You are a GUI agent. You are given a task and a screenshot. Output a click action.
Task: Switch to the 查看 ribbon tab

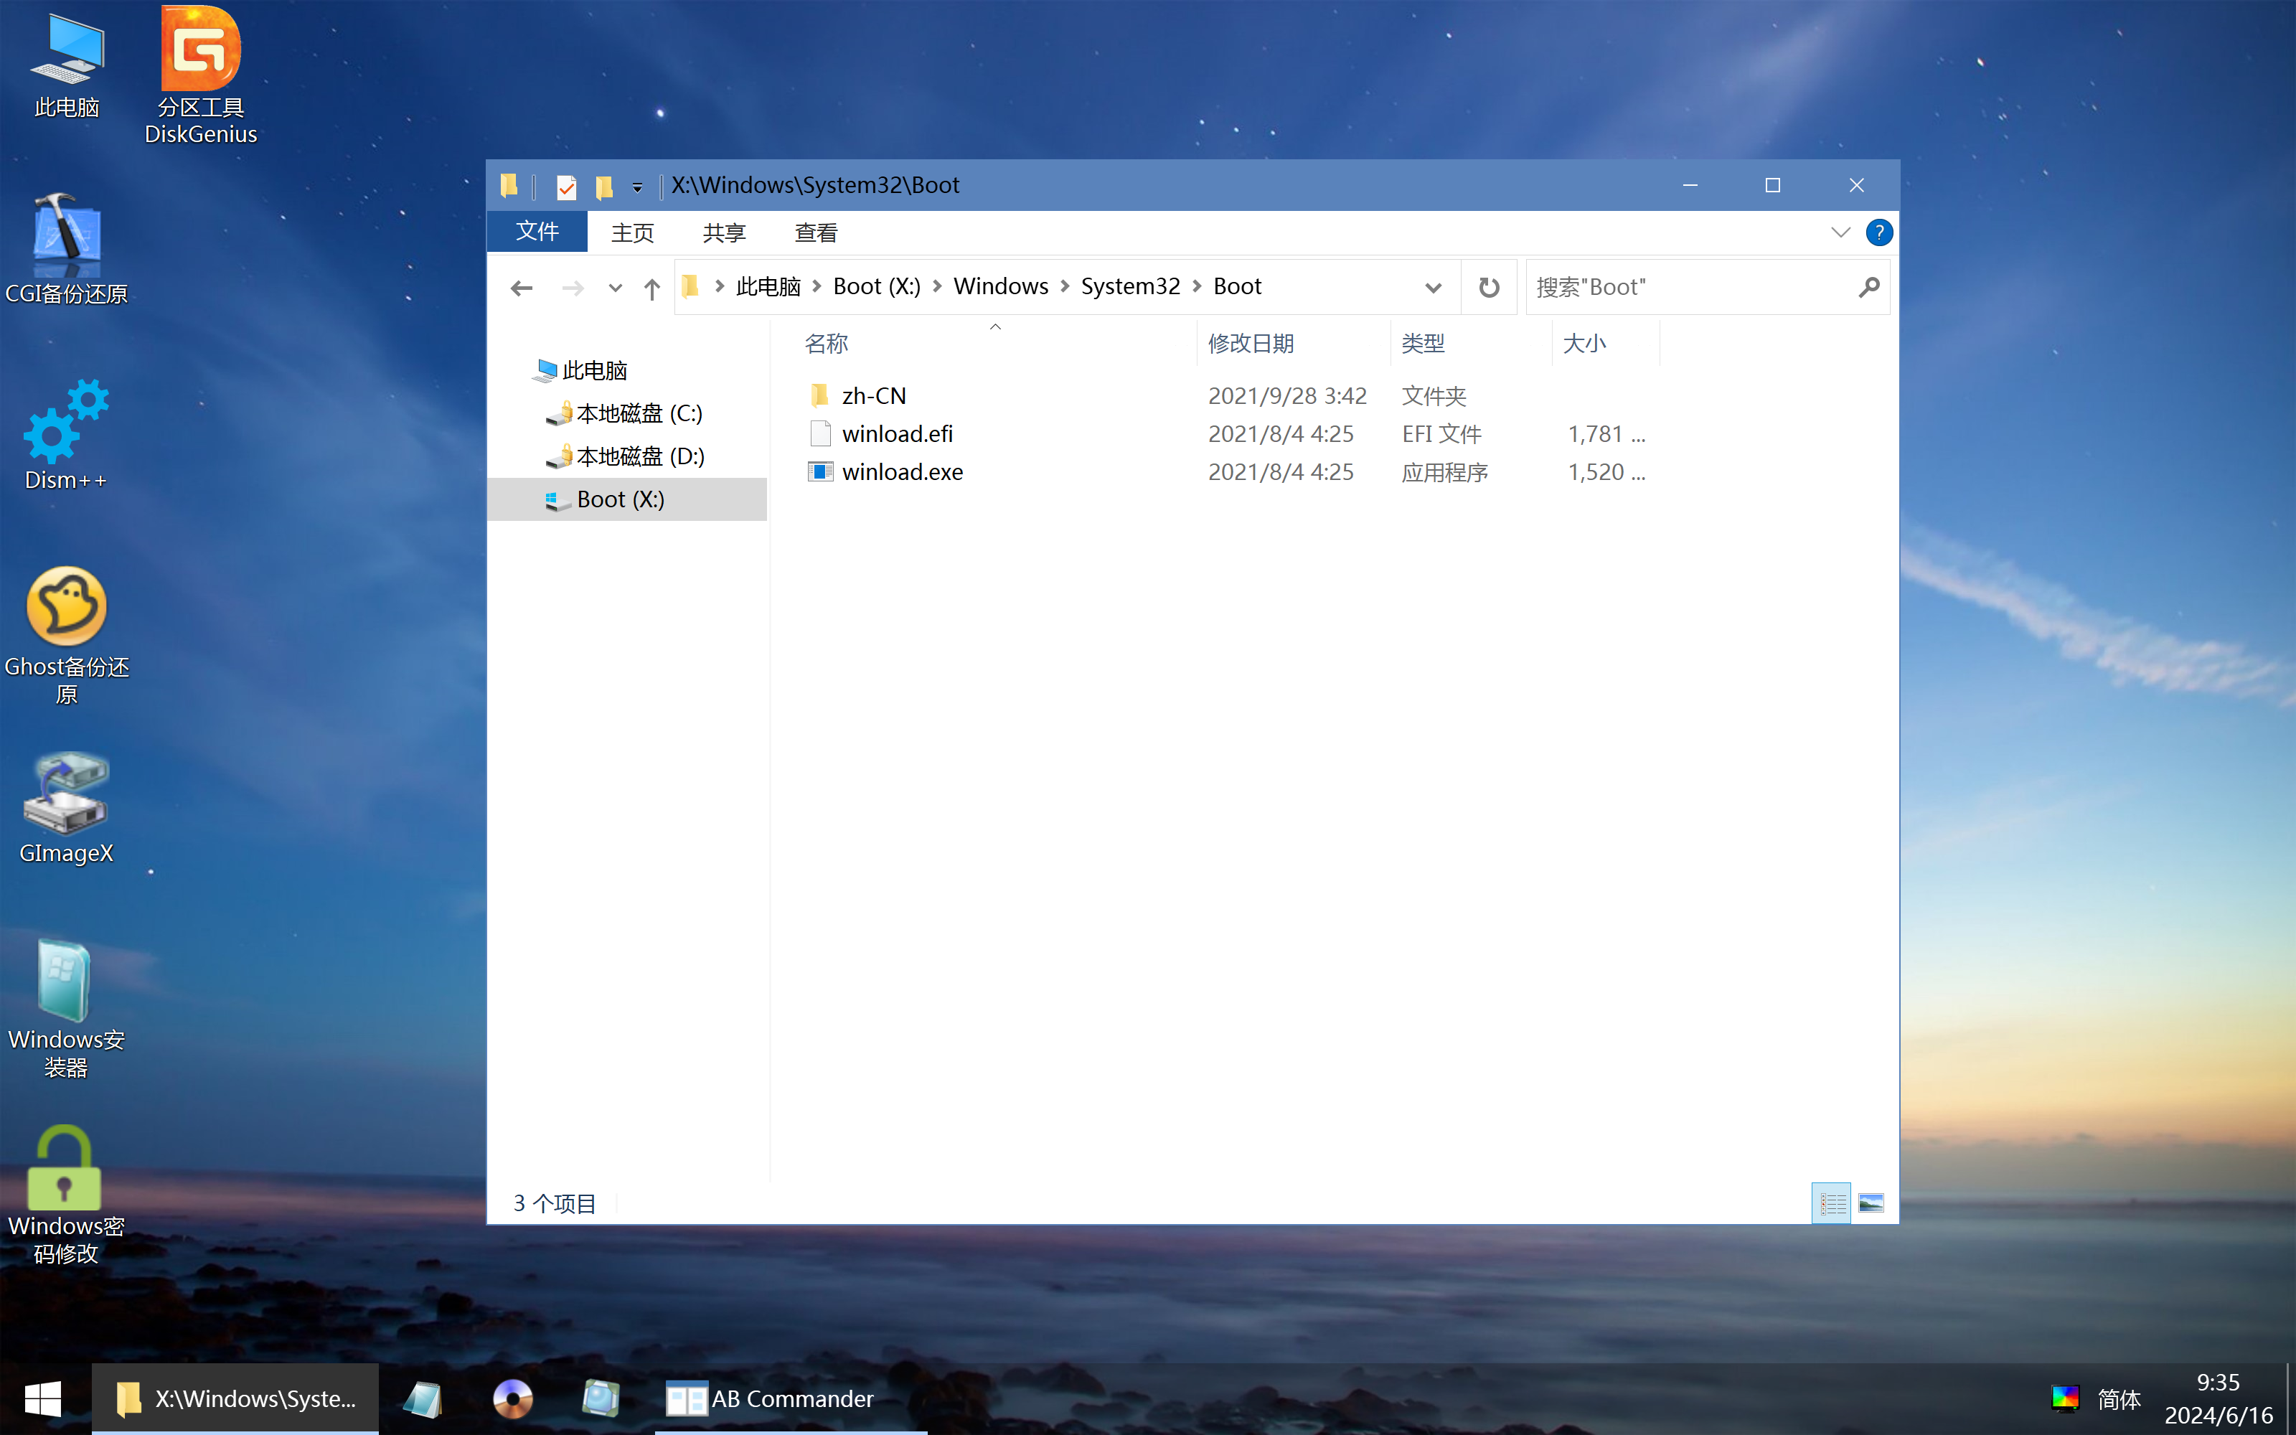tap(816, 232)
